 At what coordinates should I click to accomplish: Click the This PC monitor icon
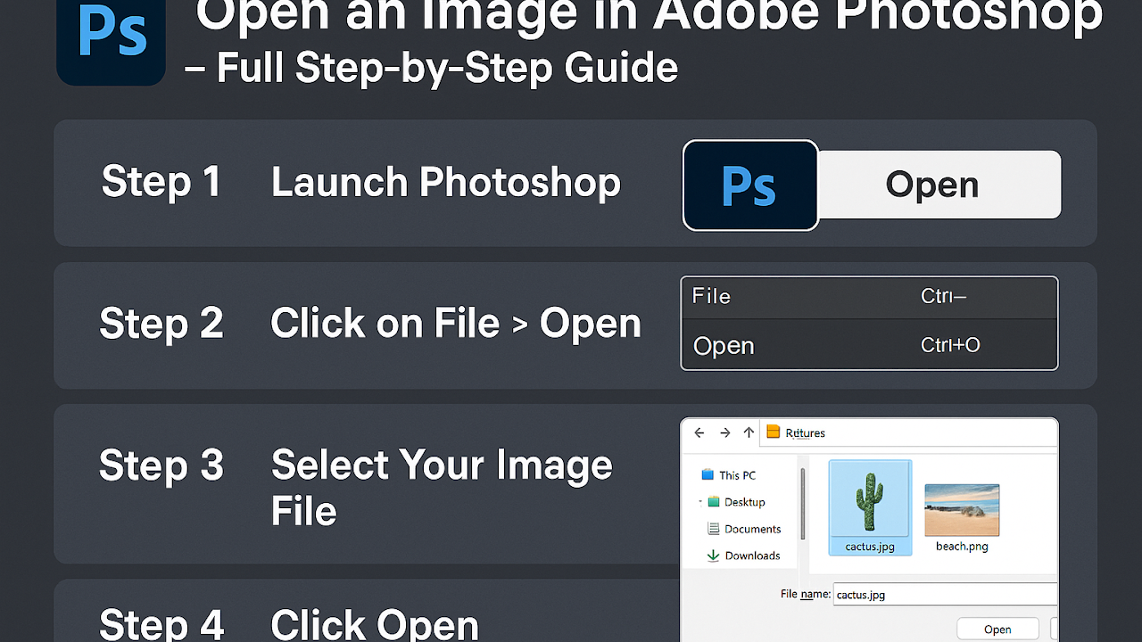tap(708, 475)
